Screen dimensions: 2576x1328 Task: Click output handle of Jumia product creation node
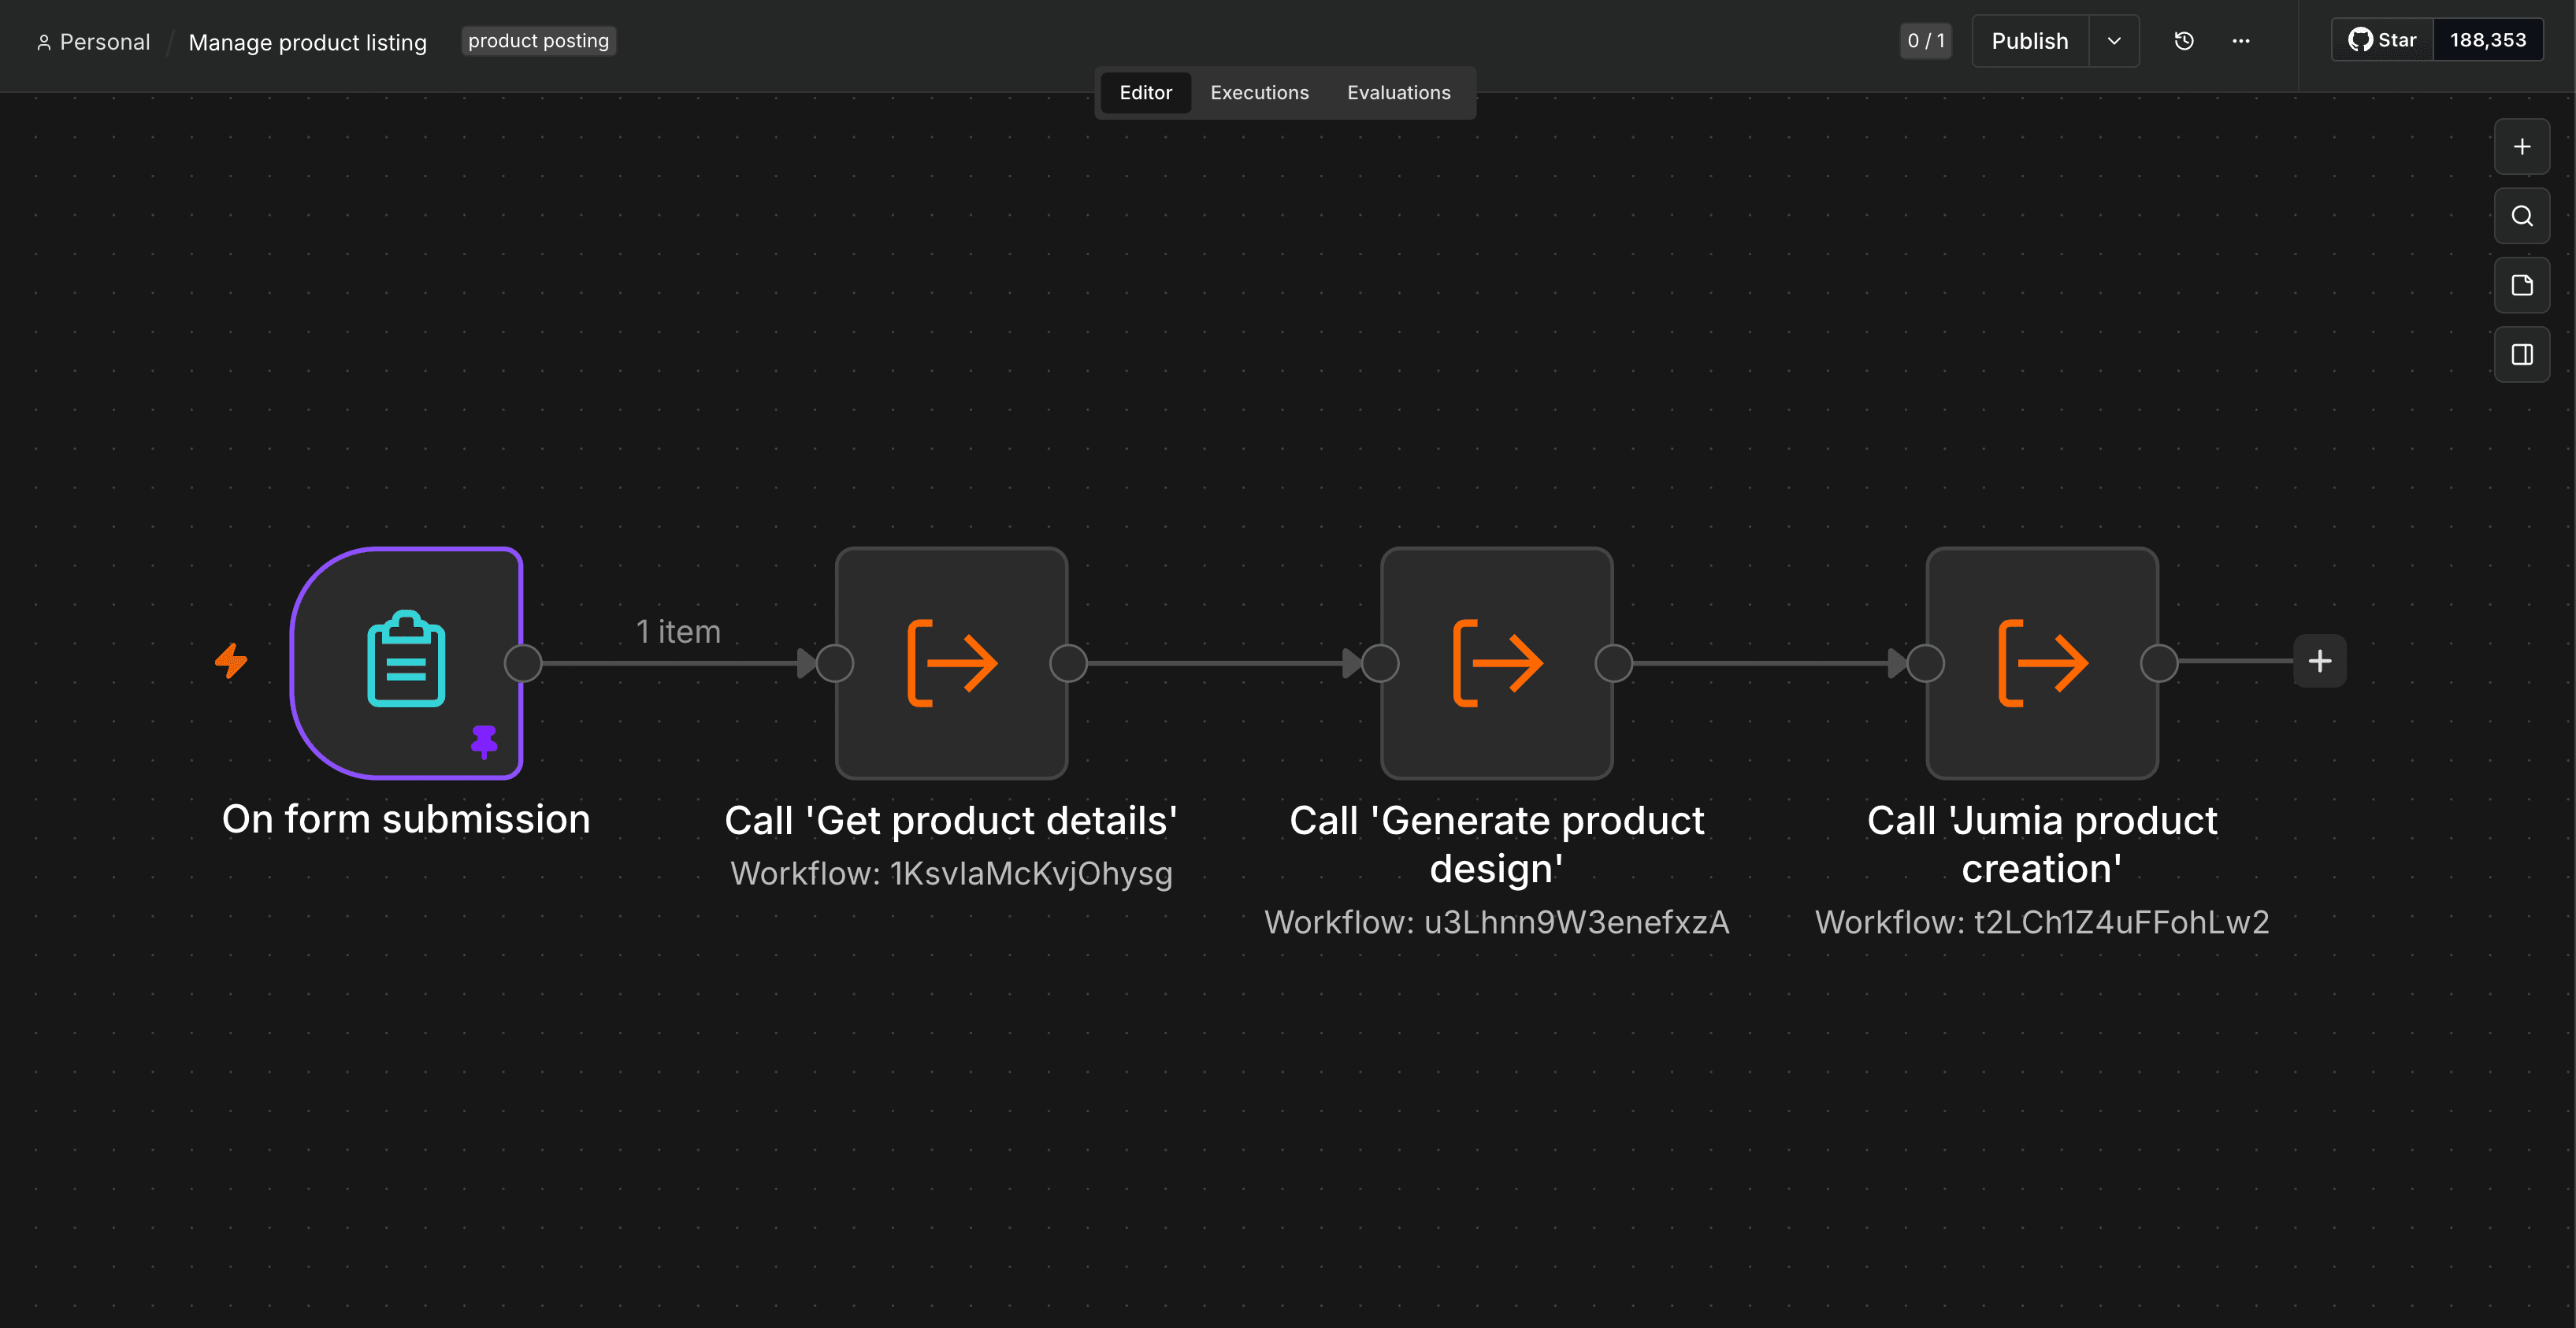click(2159, 663)
